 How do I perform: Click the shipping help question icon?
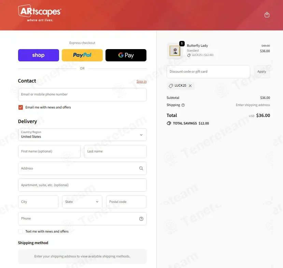183,105
